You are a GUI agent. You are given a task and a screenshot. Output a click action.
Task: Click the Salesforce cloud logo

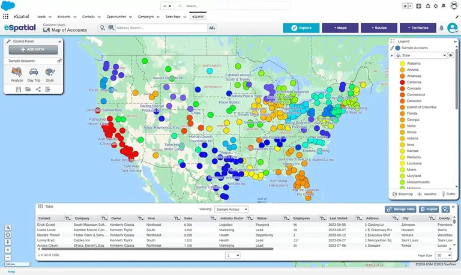8,5
